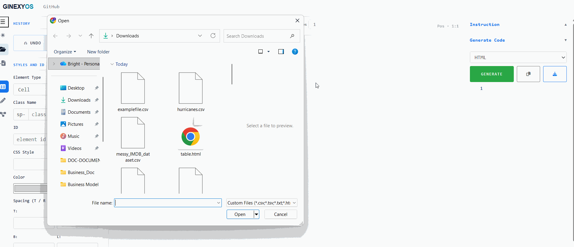The height and width of the screenshot is (247, 574).
Task: Expand the Bright - Personal tree node
Action: click(54, 64)
